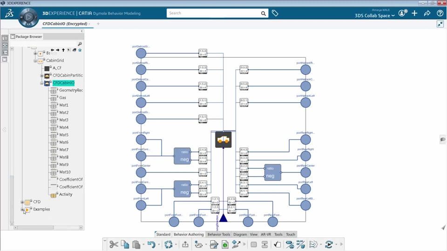Screen dimensions: 447x251
Task: Click the plus to add new tab
Action: coord(98,24)
